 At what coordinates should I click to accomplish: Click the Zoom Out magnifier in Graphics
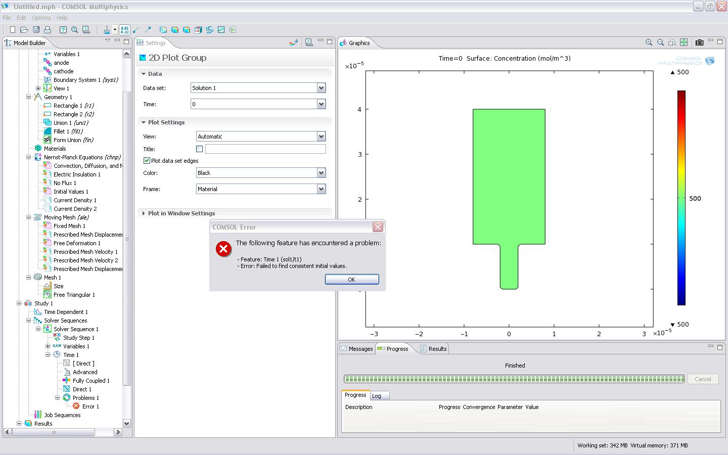click(660, 43)
